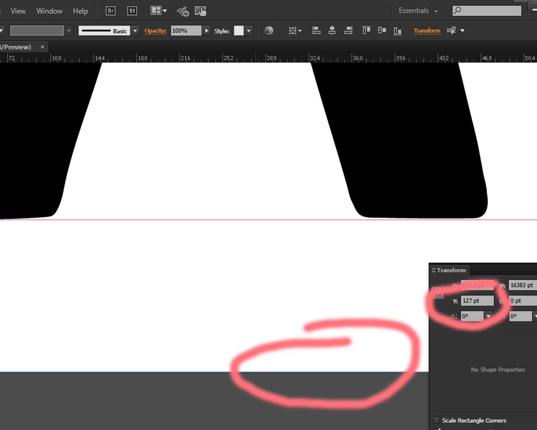Click Vertical Align Center icon
The width and height of the screenshot is (537, 430).
(382, 30)
